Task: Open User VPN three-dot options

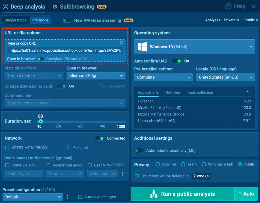Action: click(122, 174)
